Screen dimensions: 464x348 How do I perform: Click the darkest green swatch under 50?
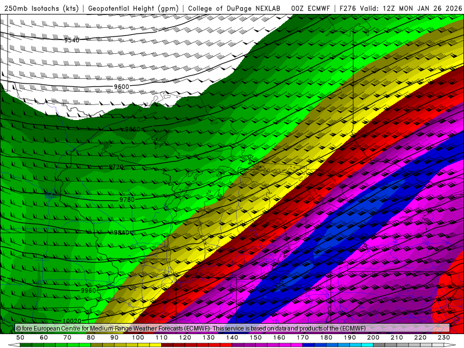pos(26,345)
